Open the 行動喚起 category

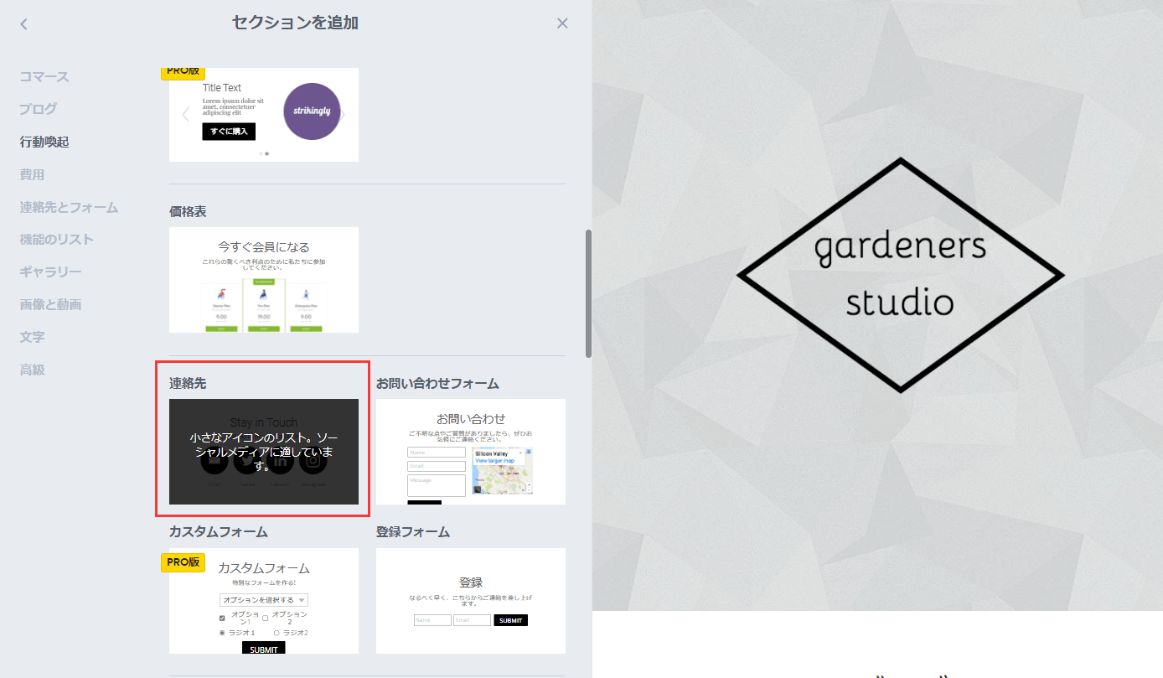point(44,142)
